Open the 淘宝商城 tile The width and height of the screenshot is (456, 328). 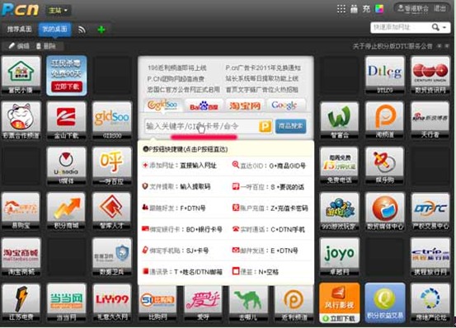coord(21,257)
